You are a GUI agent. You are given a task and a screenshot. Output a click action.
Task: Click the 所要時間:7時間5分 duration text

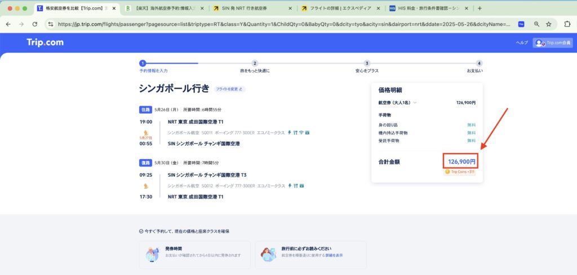[x=201, y=163]
